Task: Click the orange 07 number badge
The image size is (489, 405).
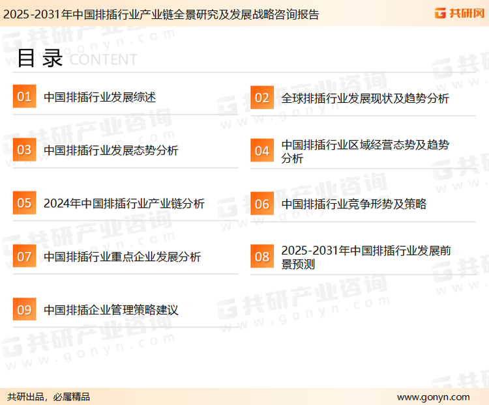Action: click(24, 256)
